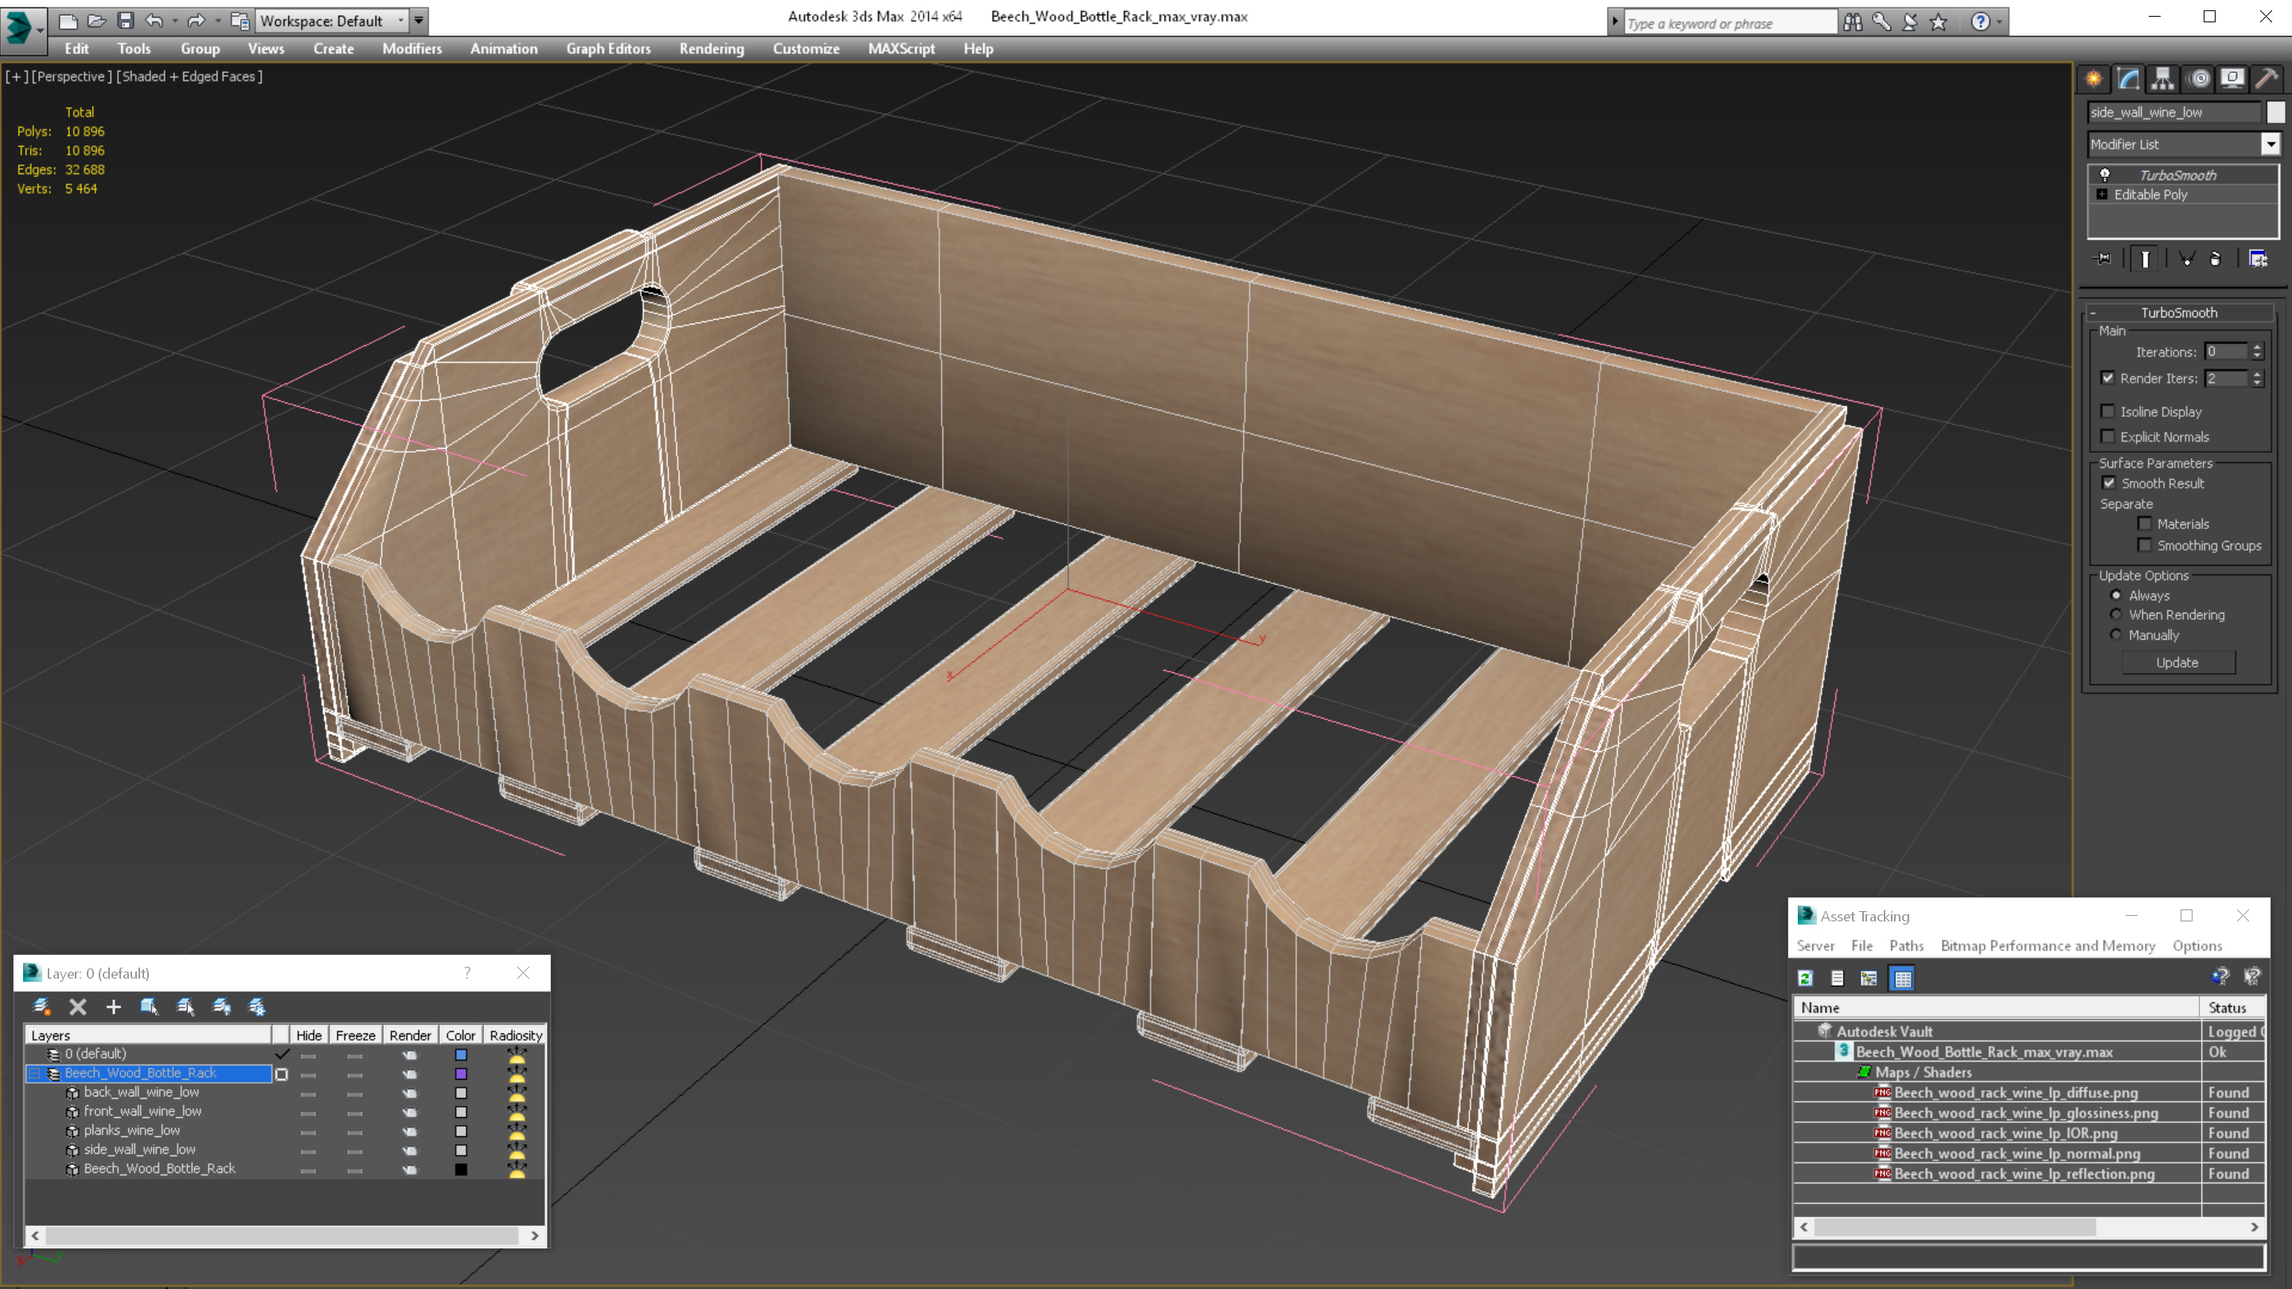Click the Save File icon
The height and width of the screenshot is (1289, 2292).
click(x=126, y=21)
